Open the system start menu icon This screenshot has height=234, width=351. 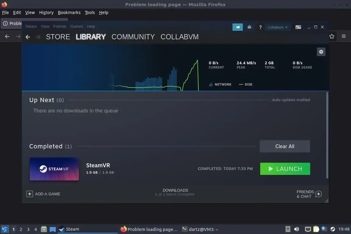coord(5,229)
